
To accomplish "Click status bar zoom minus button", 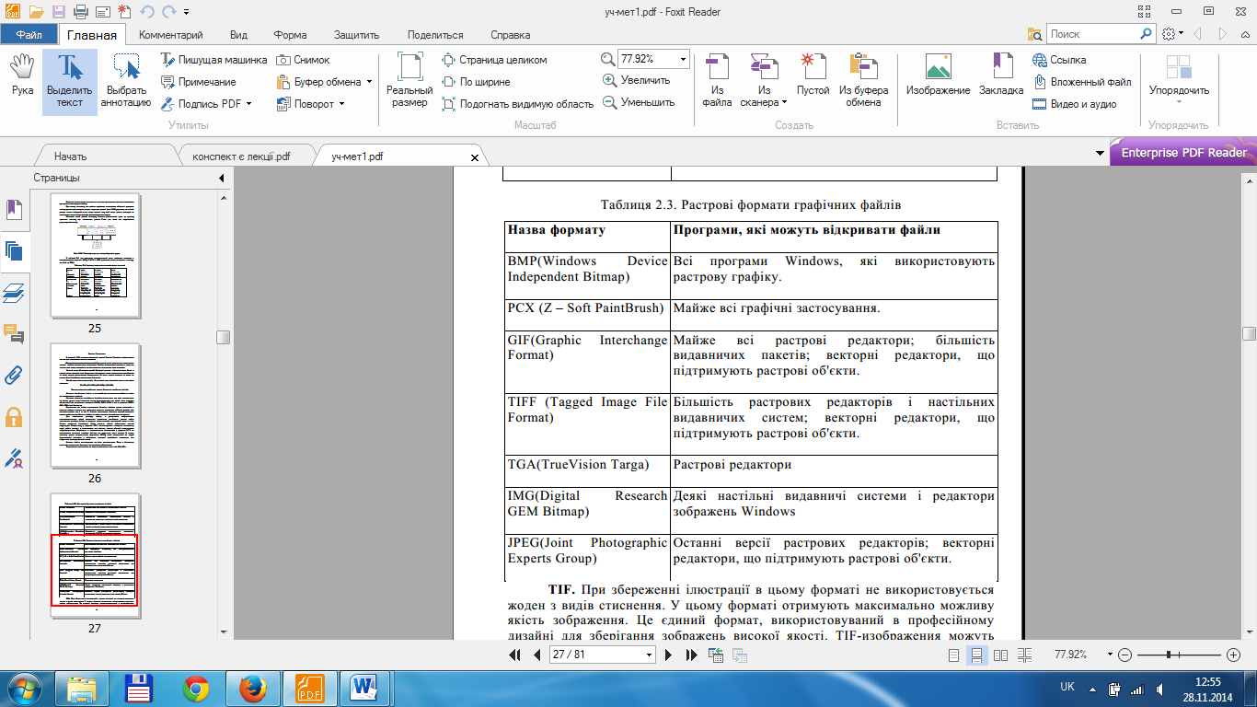I will pyautogui.click(x=1124, y=655).
